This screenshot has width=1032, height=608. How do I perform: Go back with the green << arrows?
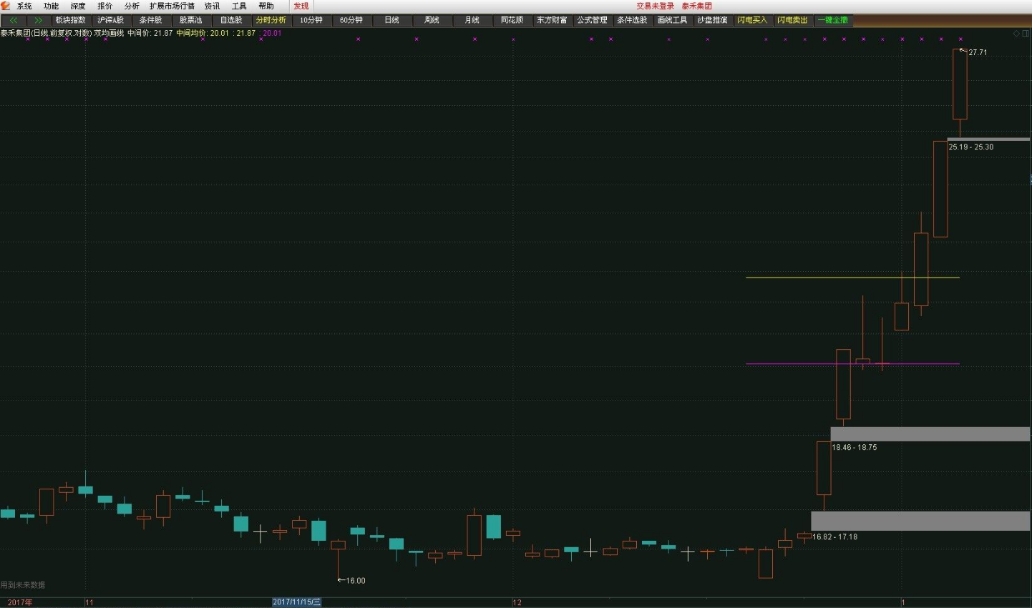14,20
